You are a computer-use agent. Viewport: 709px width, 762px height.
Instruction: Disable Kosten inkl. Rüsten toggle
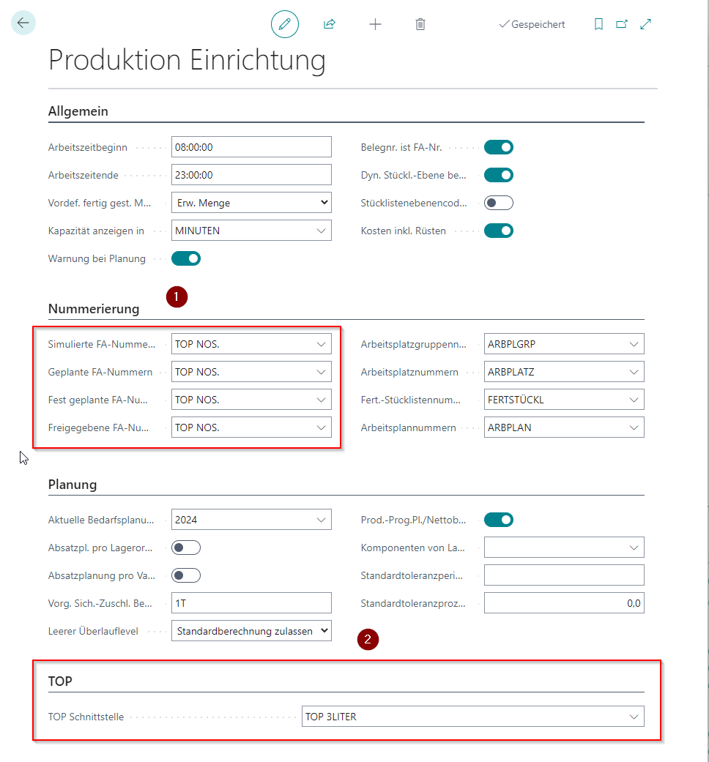point(499,231)
